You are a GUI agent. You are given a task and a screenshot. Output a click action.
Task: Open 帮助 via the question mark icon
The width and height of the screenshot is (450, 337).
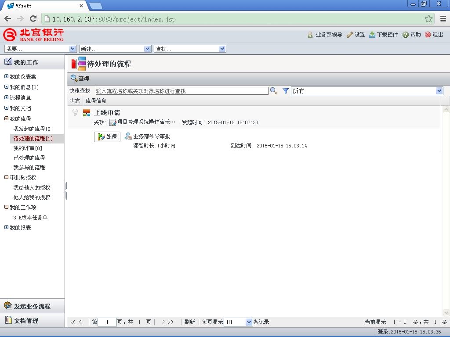(x=406, y=35)
